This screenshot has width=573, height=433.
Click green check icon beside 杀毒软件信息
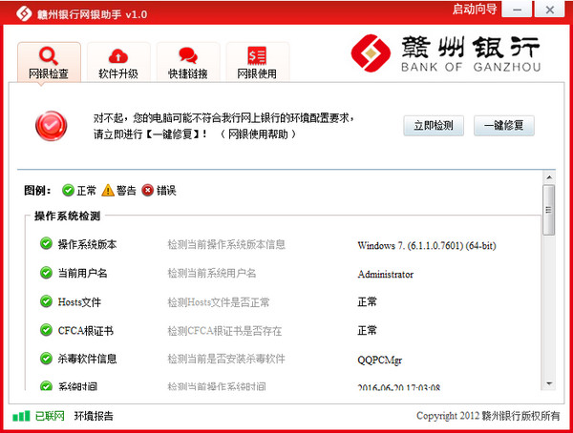point(46,359)
